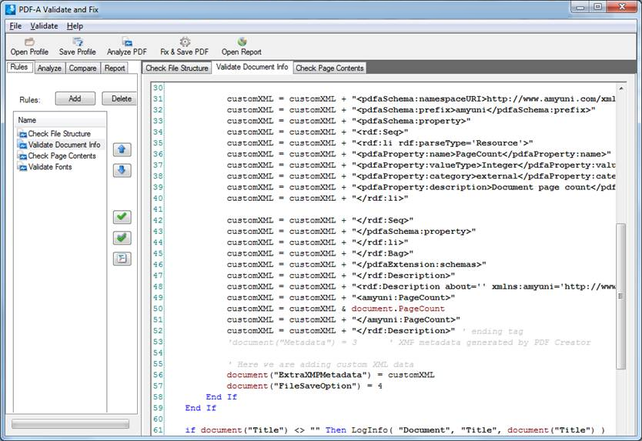The height and width of the screenshot is (441, 642).
Task: Select the Check File Structure rule in list
Action: 59,134
